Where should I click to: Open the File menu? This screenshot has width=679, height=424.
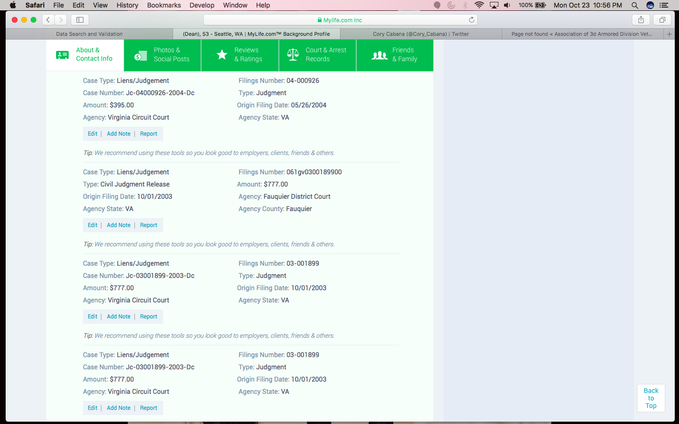58,5
